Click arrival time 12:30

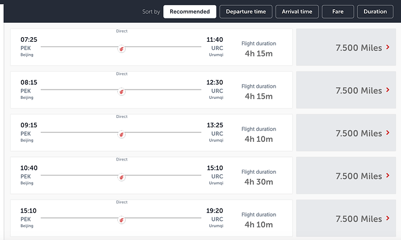[x=215, y=83]
